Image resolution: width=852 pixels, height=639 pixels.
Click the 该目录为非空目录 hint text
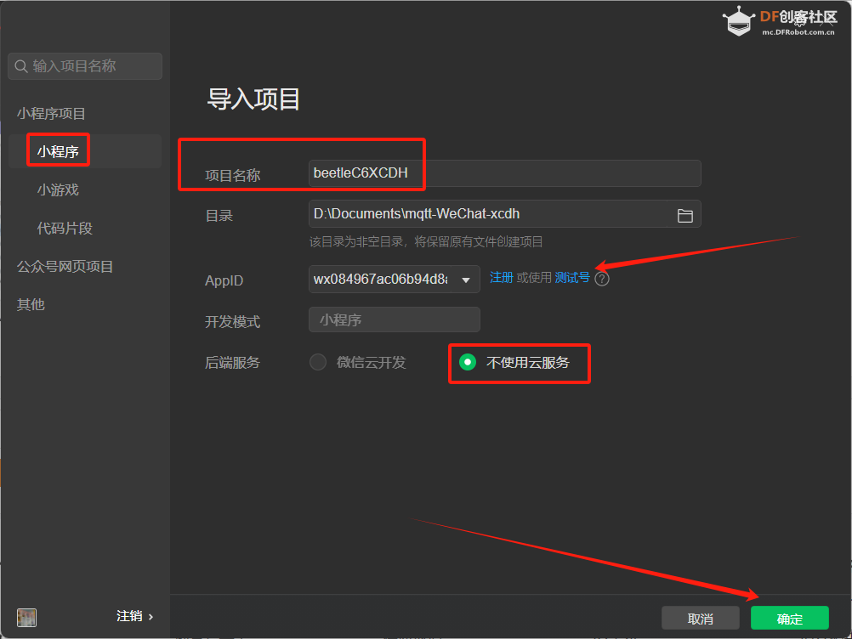tap(426, 241)
